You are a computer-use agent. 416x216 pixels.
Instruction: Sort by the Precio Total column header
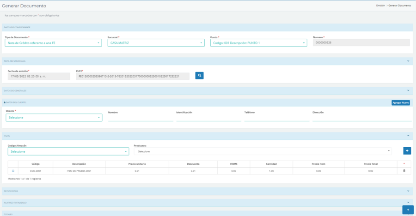[371, 164]
